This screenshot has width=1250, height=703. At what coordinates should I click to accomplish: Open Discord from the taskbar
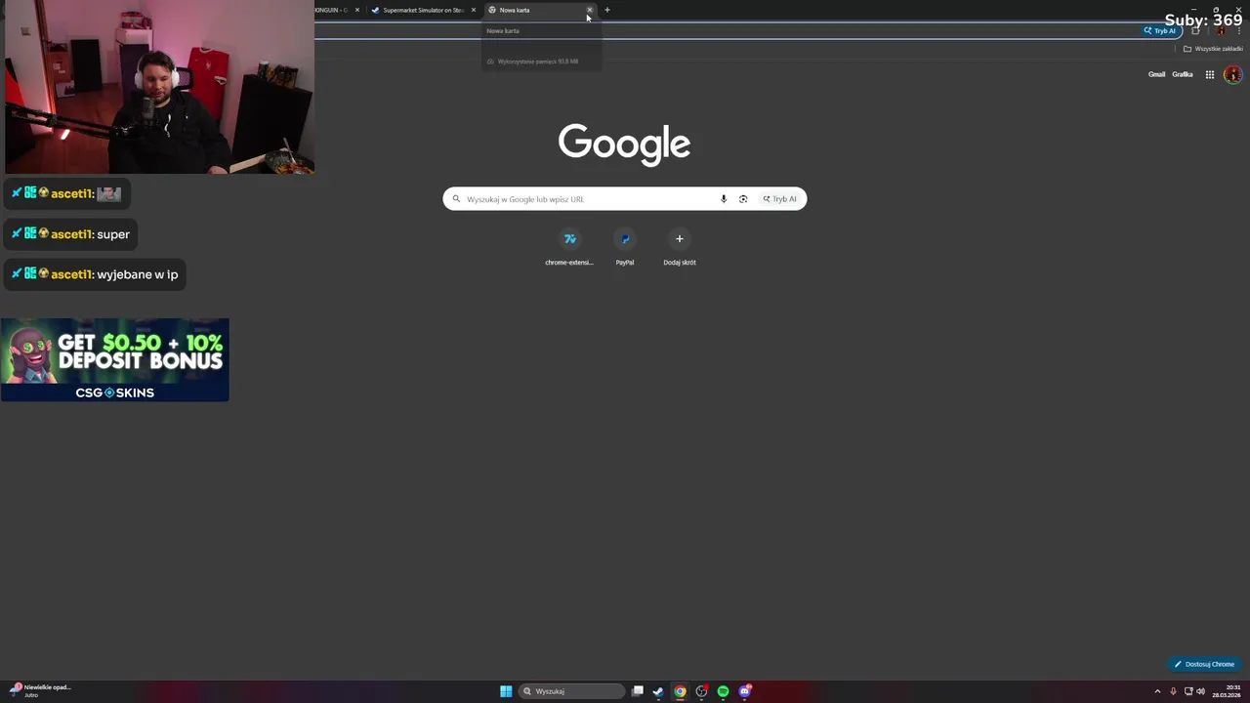pos(744,691)
